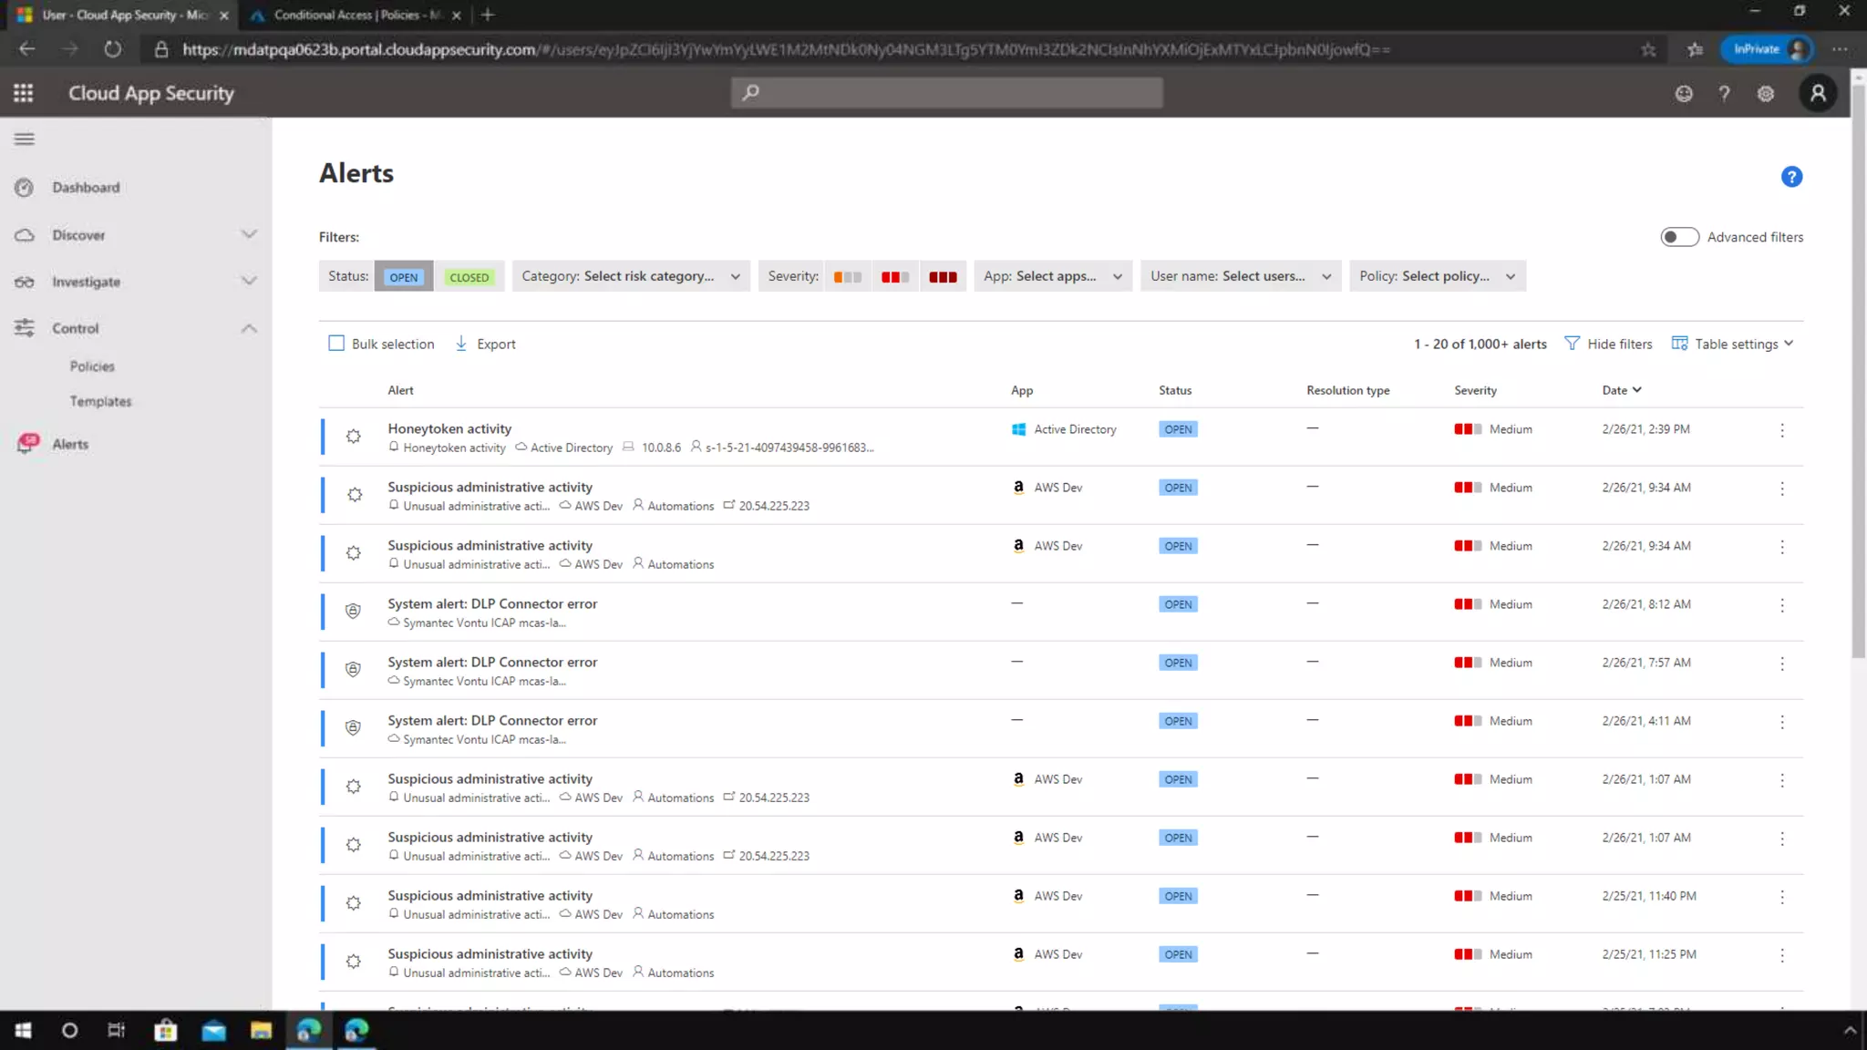Open new browser tab plus button
This screenshot has width=1867, height=1050.
(x=488, y=15)
